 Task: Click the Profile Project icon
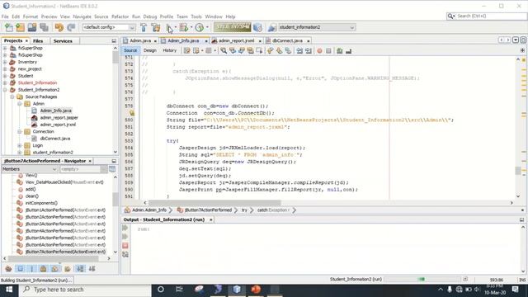(x=200, y=27)
